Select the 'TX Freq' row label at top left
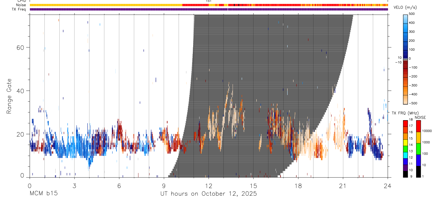 tap(19, 9)
